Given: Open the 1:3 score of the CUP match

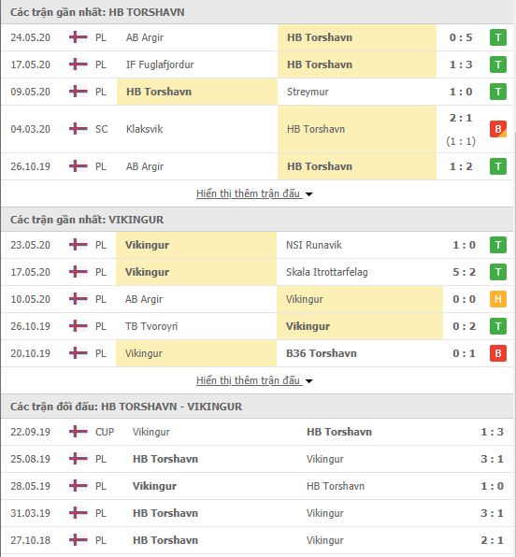Looking at the screenshot, I should point(493,432).
